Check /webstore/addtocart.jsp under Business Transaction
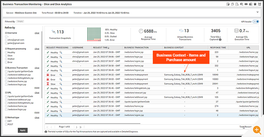 coord(6,74)
